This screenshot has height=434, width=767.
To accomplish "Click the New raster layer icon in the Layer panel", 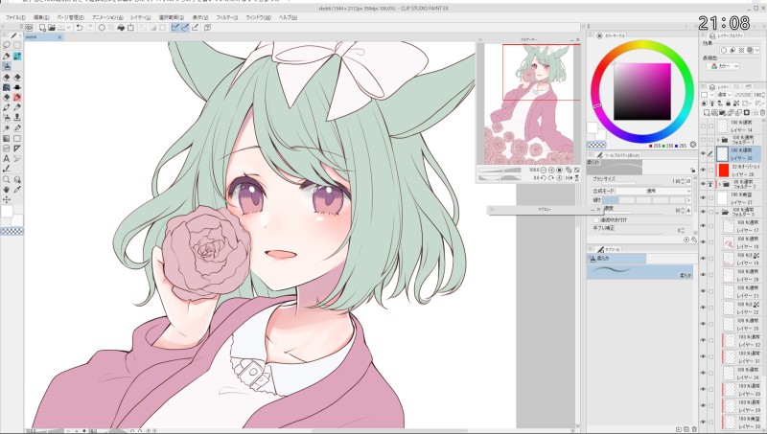I will coord(706,112).
